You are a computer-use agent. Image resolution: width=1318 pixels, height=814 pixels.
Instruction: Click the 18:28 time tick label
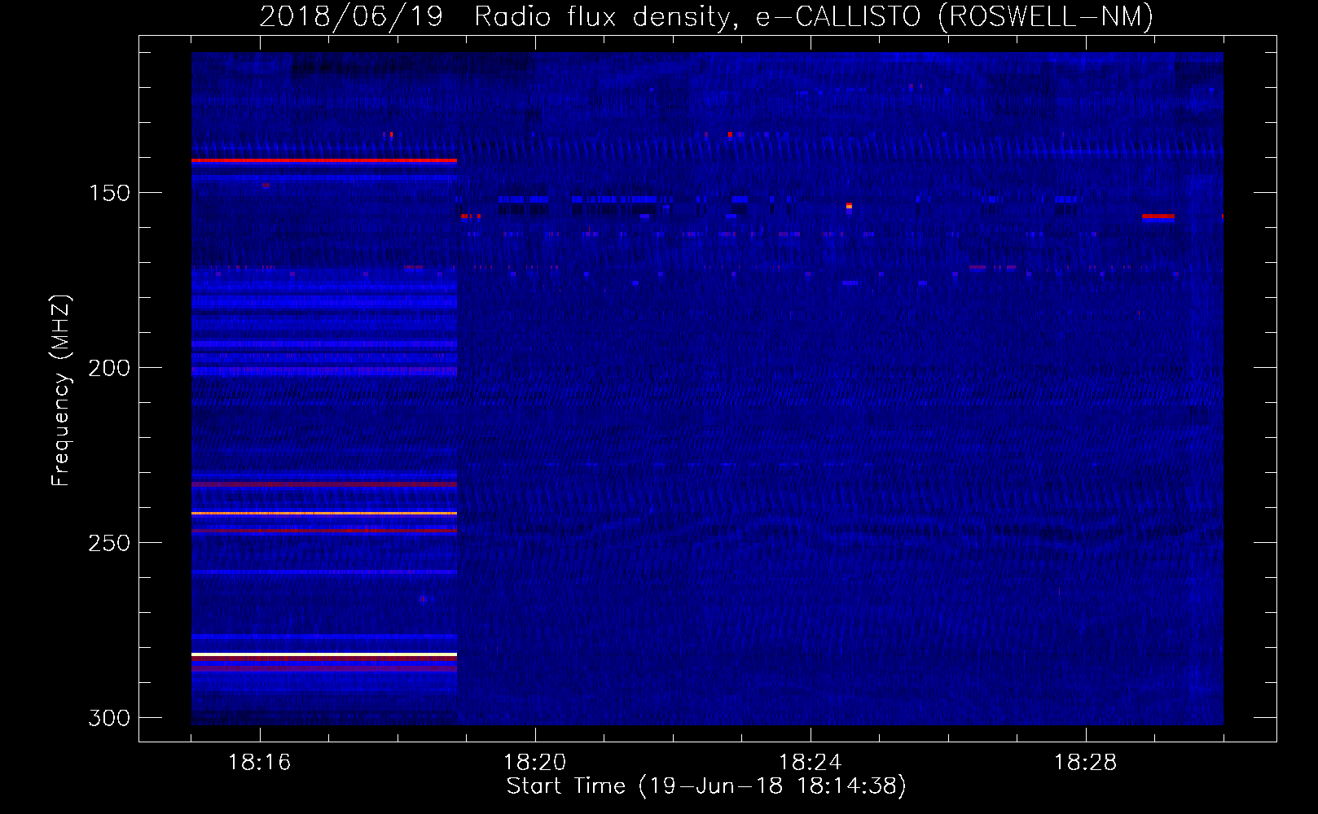[1085, 763]
